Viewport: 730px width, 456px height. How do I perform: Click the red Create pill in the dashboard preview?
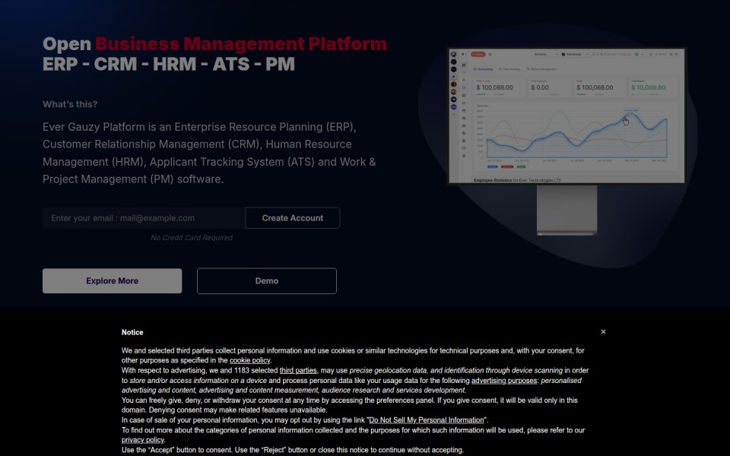pyautogui.click(x=478, y=54)
